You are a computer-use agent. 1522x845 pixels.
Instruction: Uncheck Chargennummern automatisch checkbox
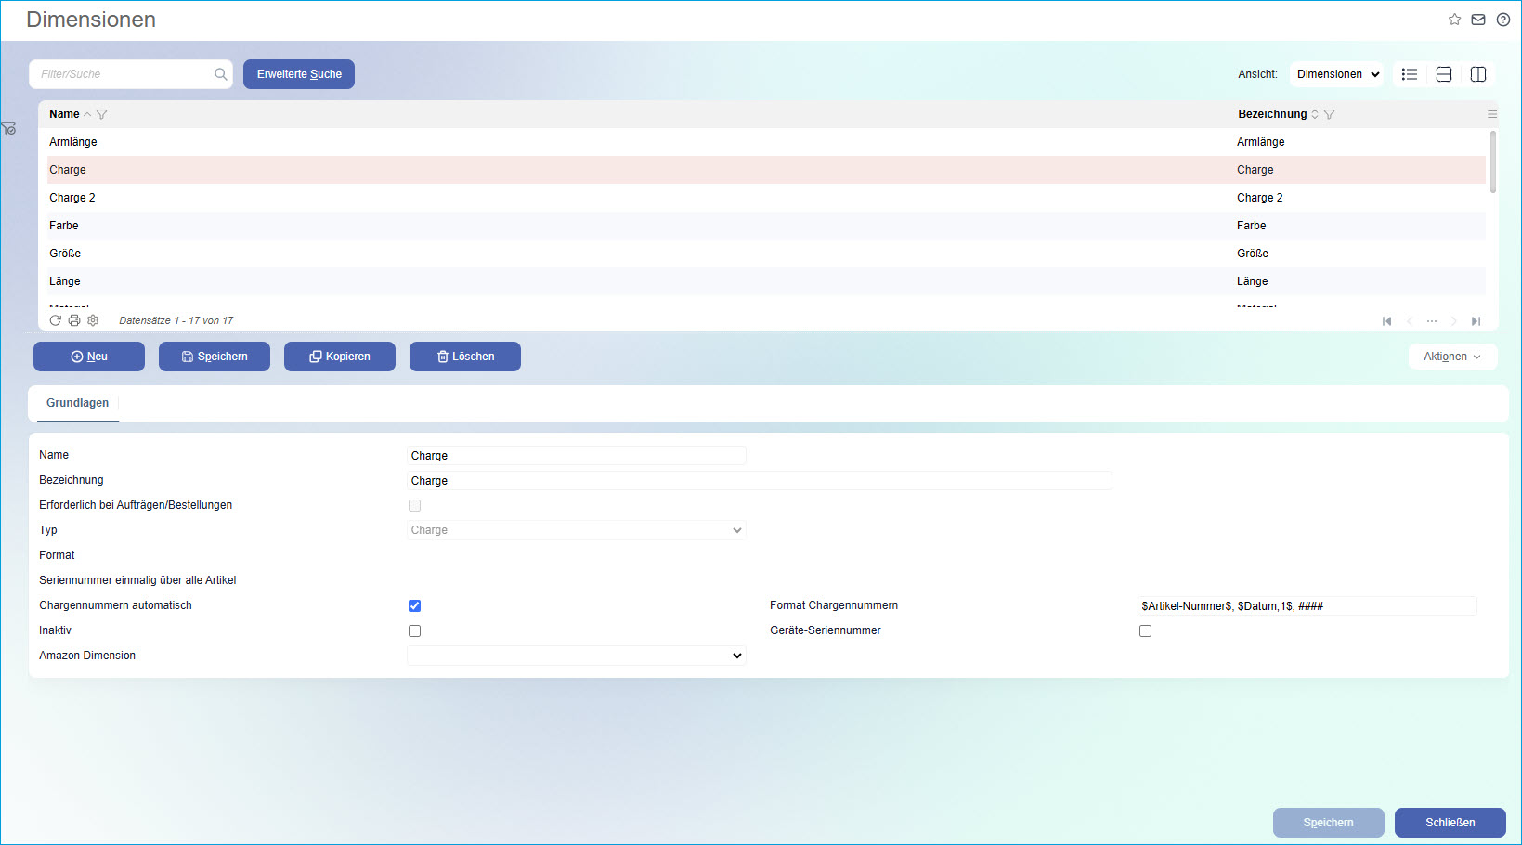tap(415, 606)
